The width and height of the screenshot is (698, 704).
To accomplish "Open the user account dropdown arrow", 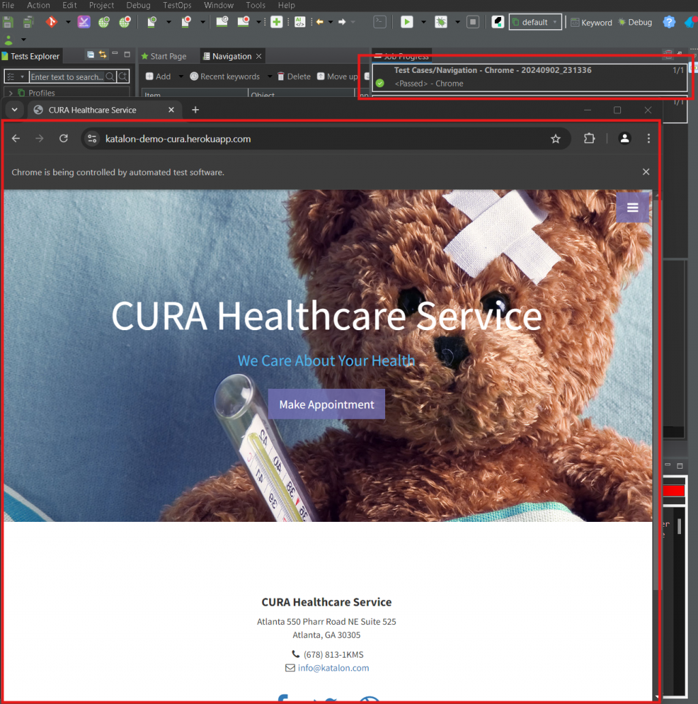I will [x=23, y=40].
